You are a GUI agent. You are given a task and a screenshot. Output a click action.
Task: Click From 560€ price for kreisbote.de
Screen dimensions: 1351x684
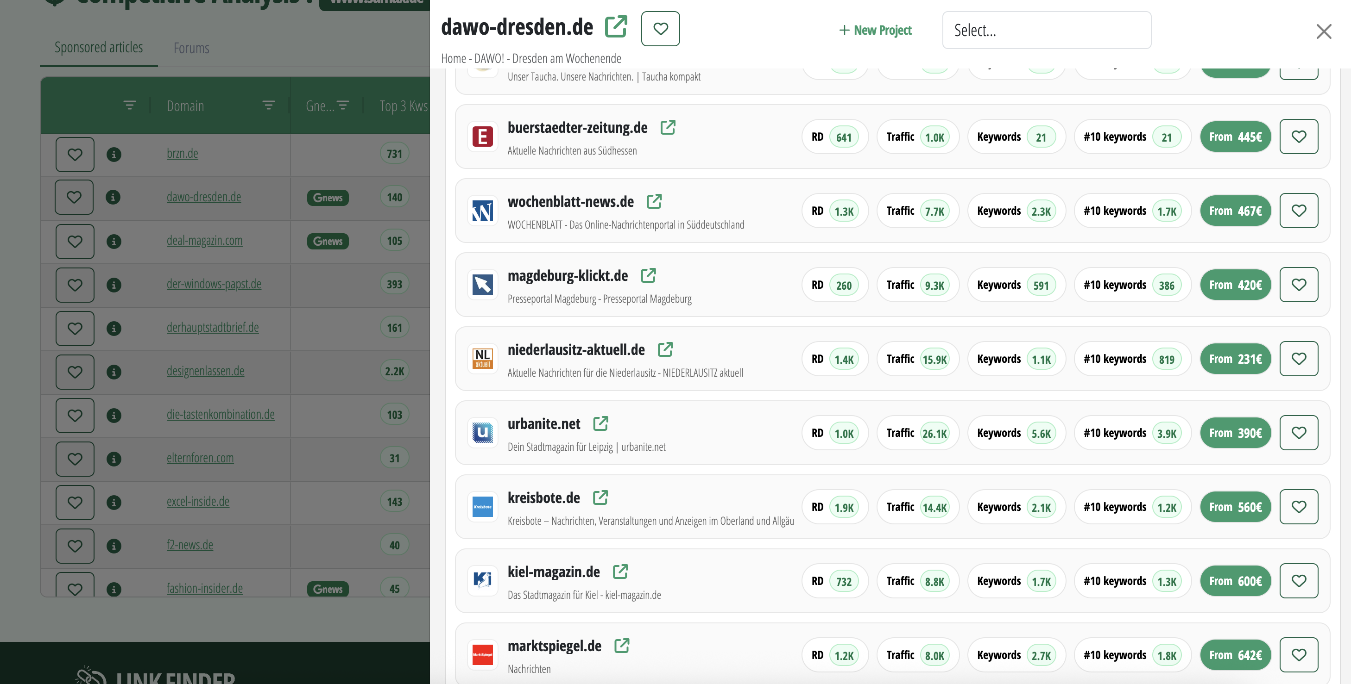tap(1235, 507)
